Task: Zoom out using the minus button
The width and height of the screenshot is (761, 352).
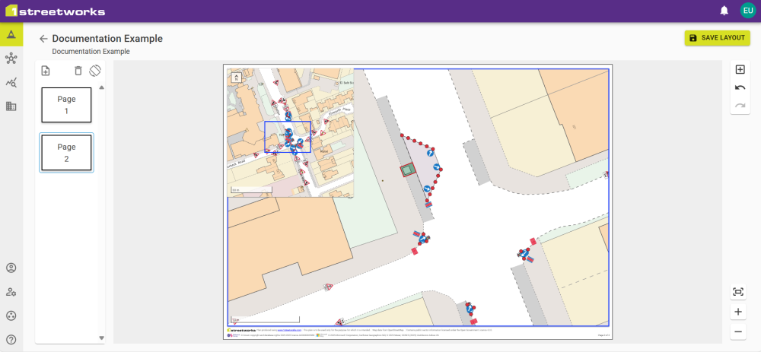Action: 738,331
